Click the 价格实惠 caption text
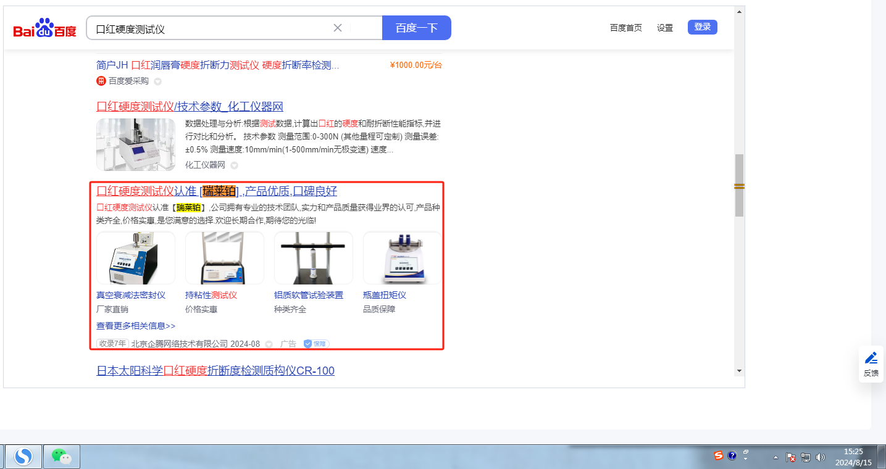Viewport: 886px width, 469px height. (x=201, y=309)
